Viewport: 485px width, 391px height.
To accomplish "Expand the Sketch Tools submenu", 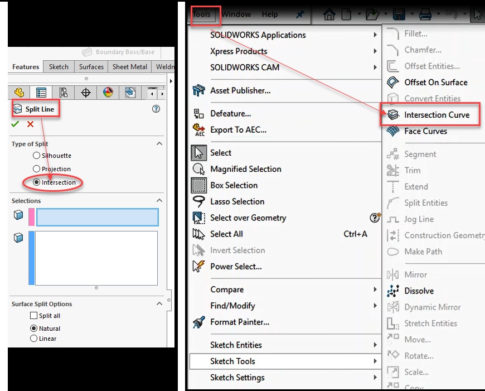I will click(x=284, y=361).
